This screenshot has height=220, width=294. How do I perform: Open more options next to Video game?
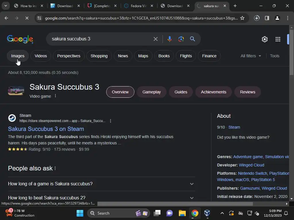[55, 96]
